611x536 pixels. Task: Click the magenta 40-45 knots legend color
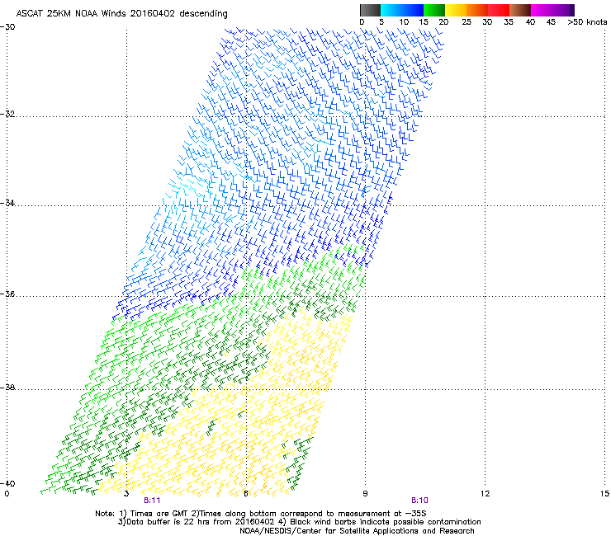(542, 10)
